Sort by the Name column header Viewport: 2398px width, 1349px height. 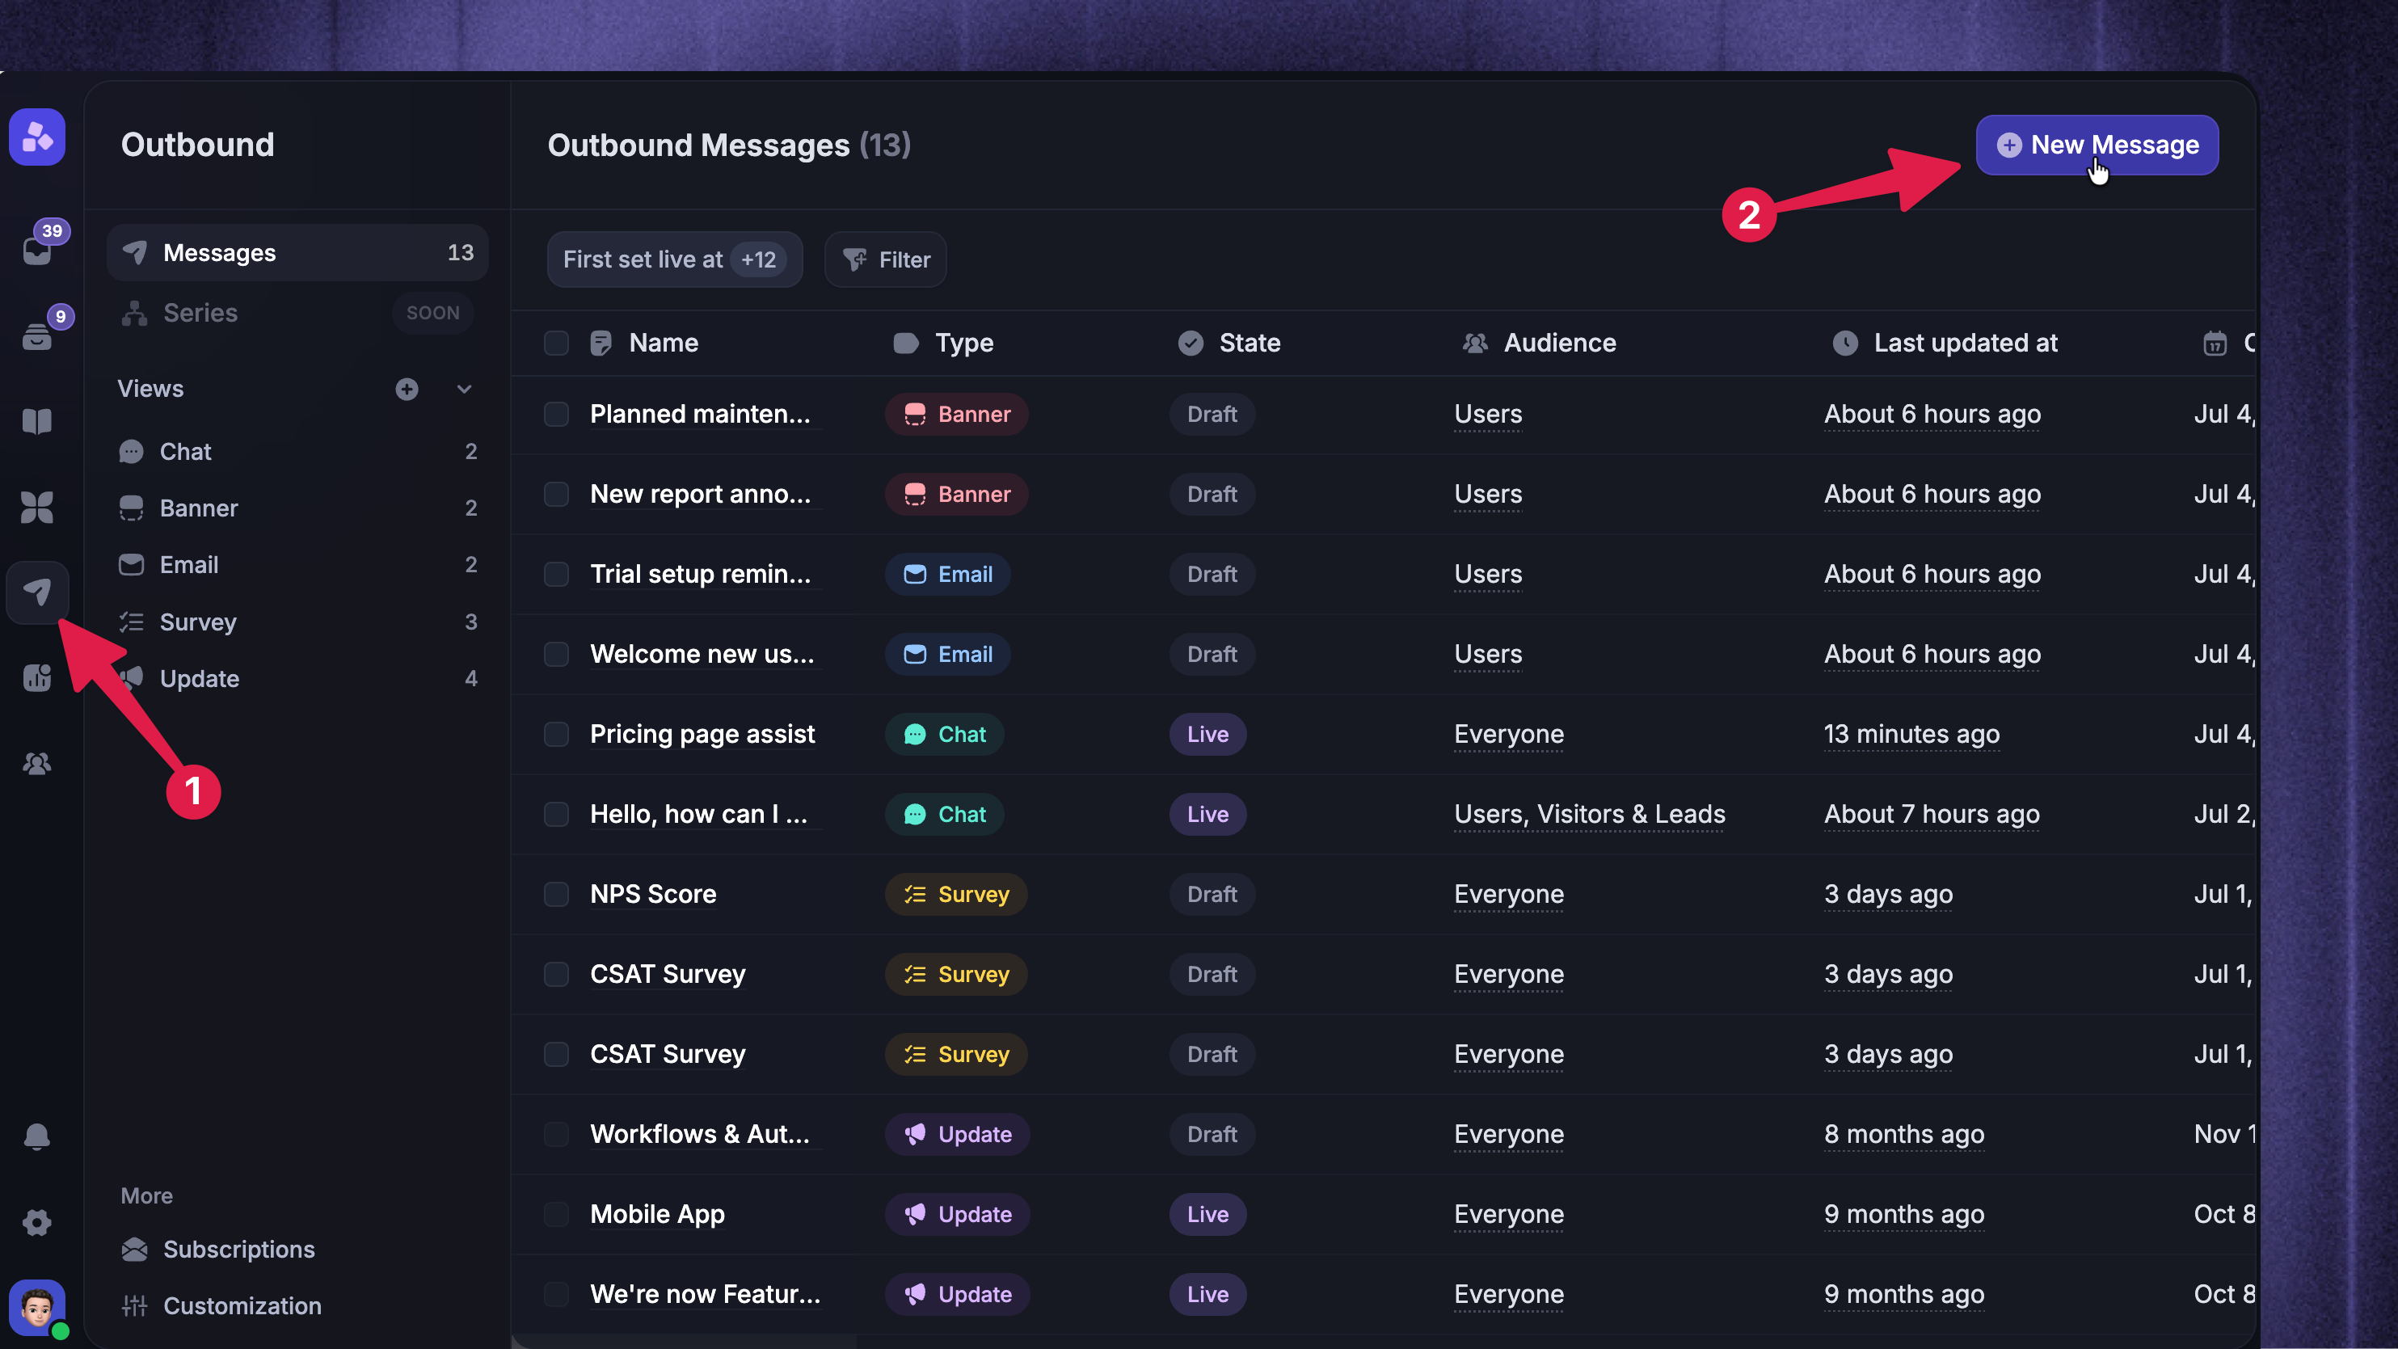coord(644,344)
